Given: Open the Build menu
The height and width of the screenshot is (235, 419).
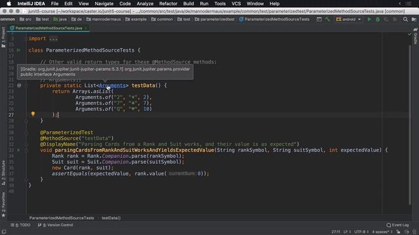Looking at the screenshot, I should click(x=189, y=3).
